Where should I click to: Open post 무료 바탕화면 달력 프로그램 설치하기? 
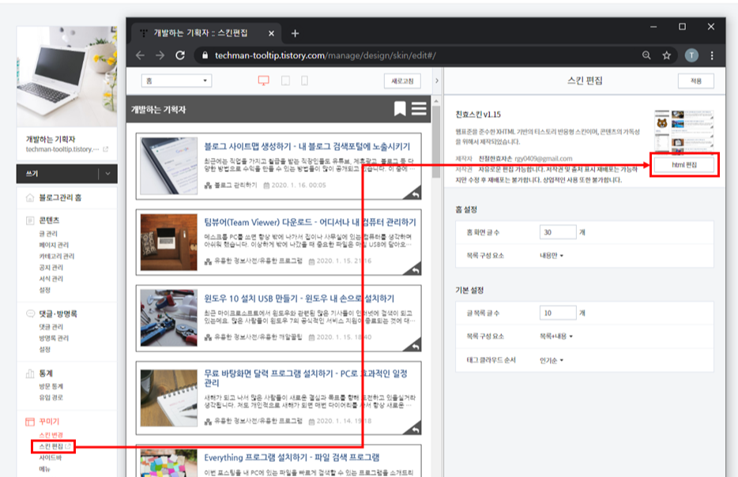tap(306, 378)
